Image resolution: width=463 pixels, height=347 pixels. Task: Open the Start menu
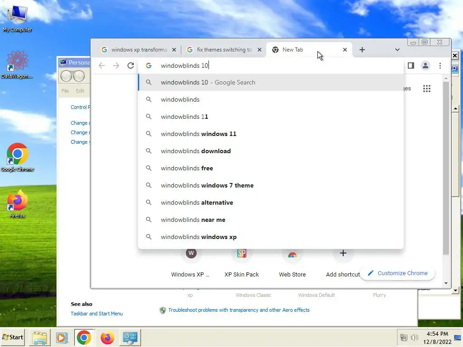(x=13, y=337)
